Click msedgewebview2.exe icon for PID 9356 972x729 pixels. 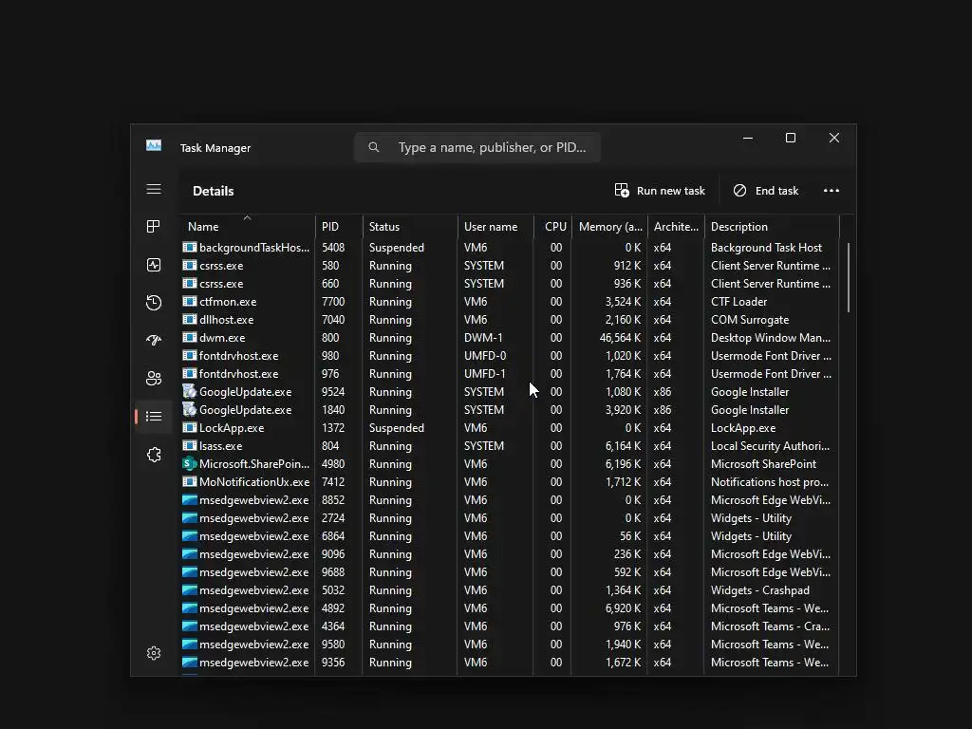(190, 662)
